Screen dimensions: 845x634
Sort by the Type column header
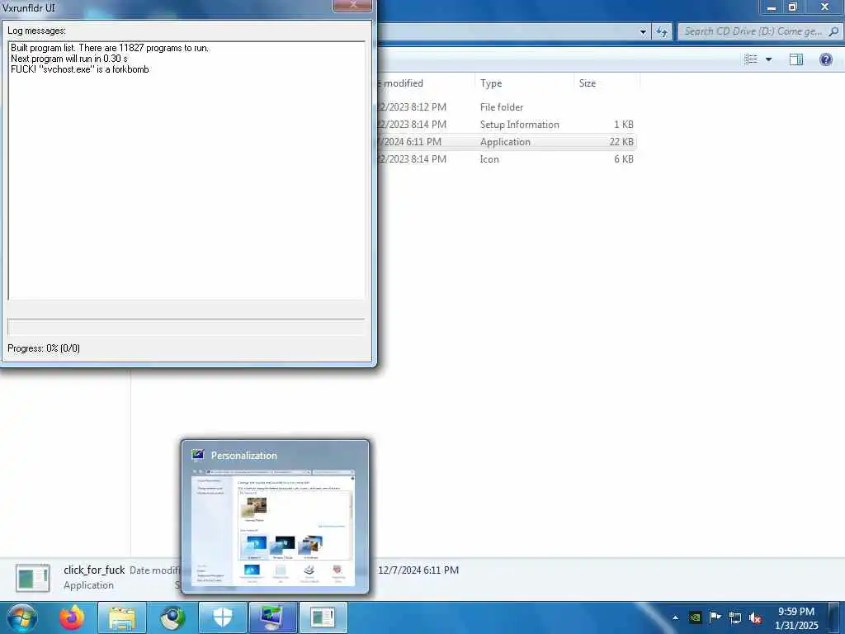coord(524,83)
